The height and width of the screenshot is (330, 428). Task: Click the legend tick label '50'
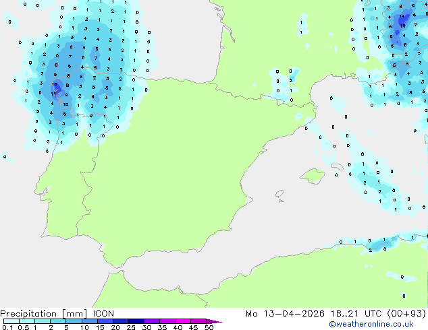click(209, 327)
